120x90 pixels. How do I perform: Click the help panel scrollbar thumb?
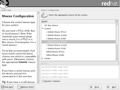click(38, 35)
